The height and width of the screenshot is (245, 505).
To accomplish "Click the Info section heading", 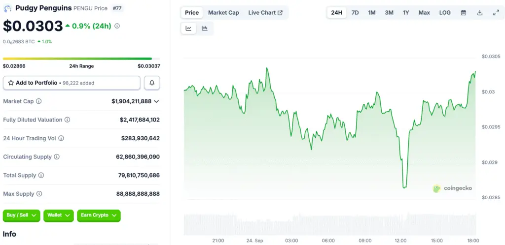I will coord(9,234).
